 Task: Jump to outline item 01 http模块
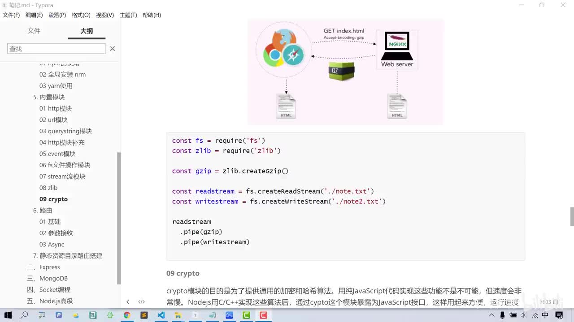(x=56, y=109)
